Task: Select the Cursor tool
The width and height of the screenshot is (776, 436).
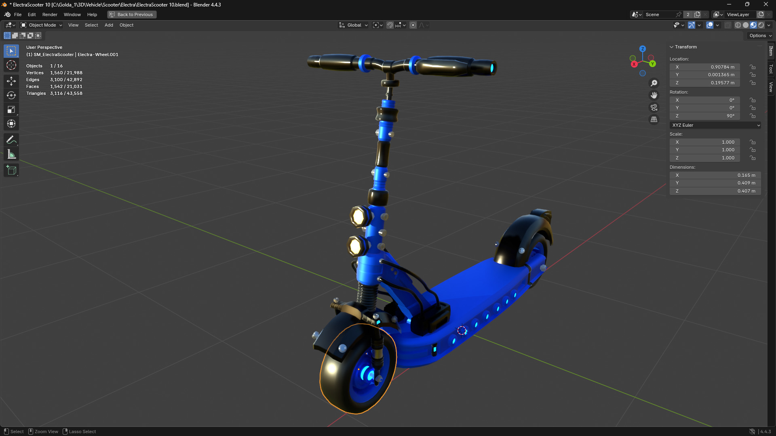Action: point(11,65)
